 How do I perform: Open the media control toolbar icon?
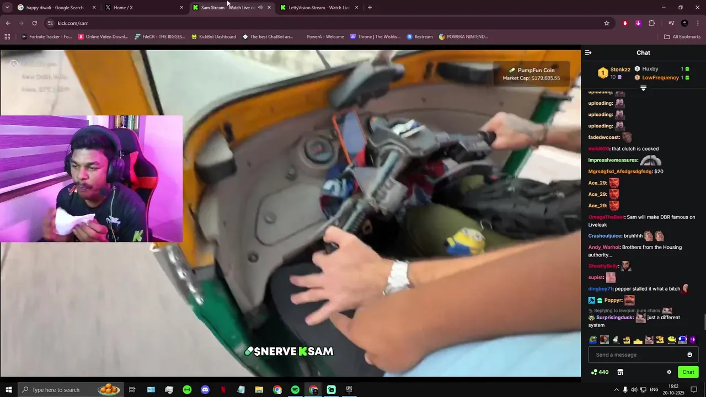click(x=671, y=23)
